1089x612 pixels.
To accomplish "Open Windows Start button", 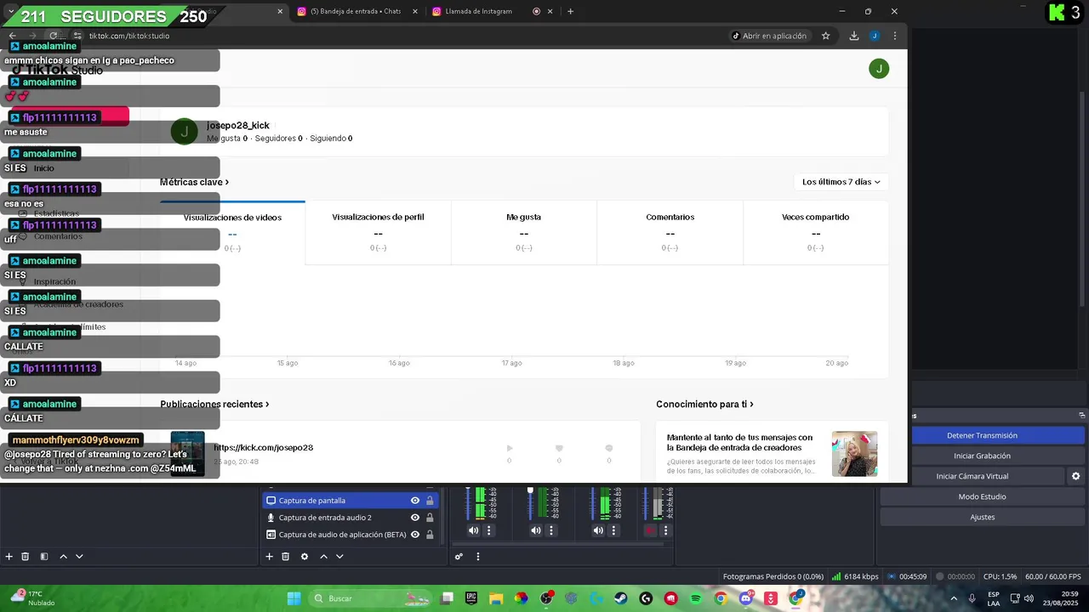I will click(x=294, y=598).
